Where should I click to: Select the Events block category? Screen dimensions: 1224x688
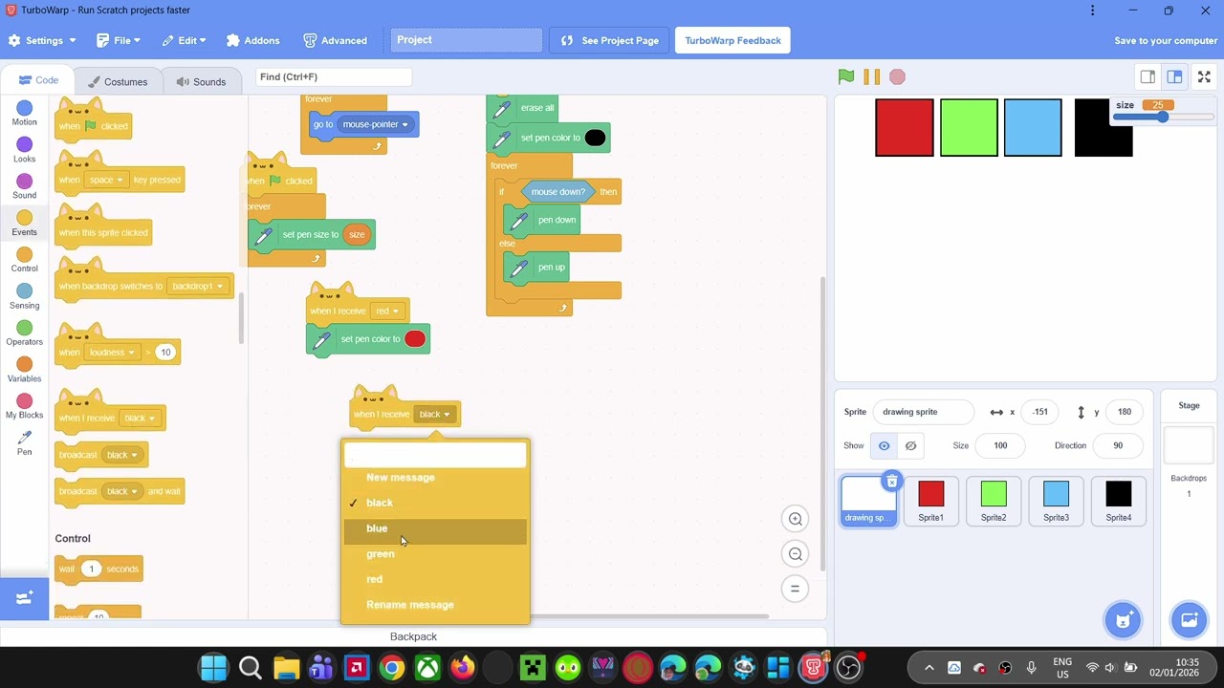pyautogui.click(x=24, y=224)
